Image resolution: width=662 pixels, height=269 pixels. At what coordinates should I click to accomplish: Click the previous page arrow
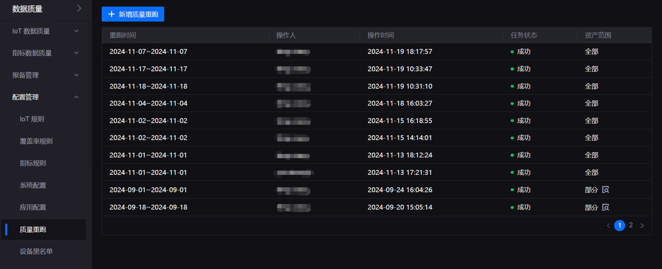pyautogui.click(x=608, y=226)
